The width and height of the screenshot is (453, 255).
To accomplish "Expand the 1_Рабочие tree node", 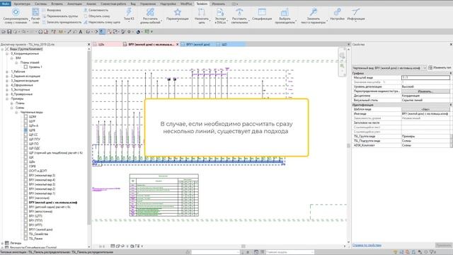I will [x=7, y=72].
